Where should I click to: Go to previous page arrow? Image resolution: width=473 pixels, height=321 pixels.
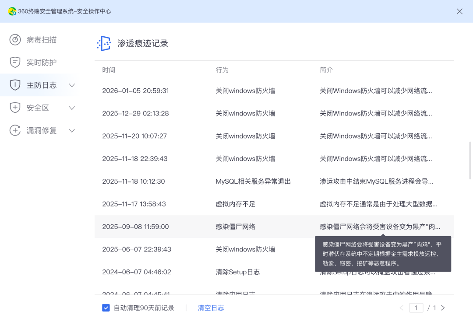[402, 308]
